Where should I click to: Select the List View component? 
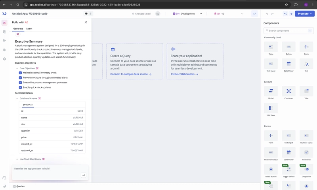271,110
